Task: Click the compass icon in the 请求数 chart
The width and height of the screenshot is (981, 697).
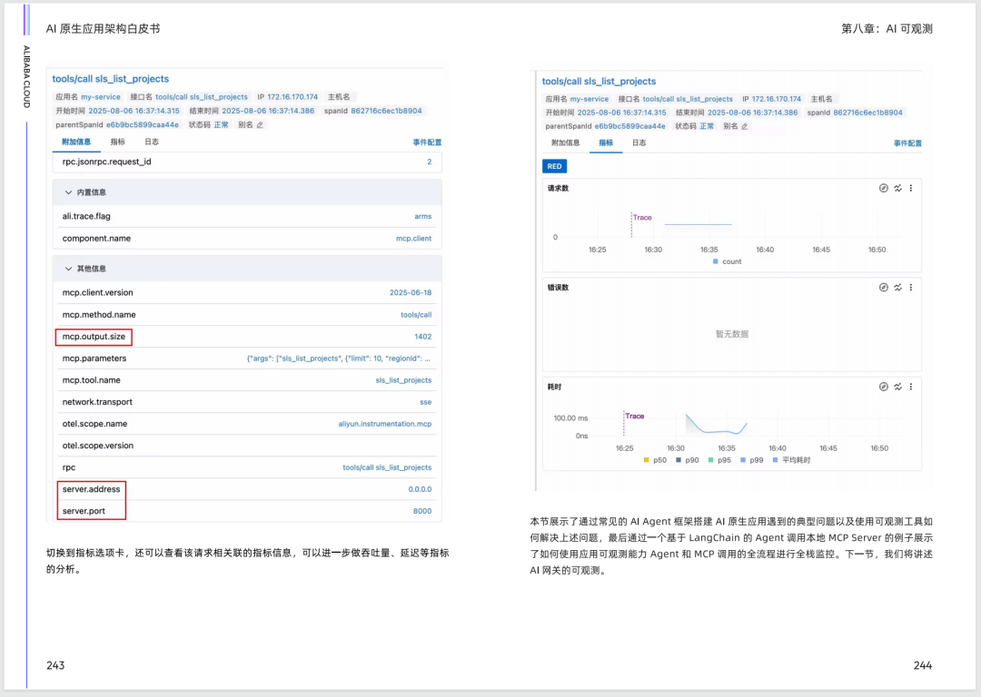Action: click(884, 188)
